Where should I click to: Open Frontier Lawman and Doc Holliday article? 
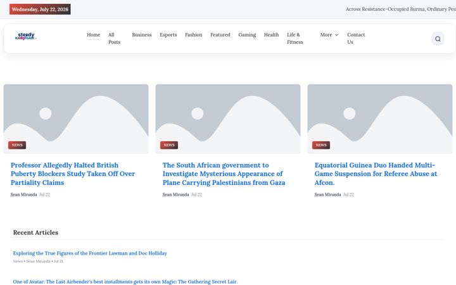(90, 253)
